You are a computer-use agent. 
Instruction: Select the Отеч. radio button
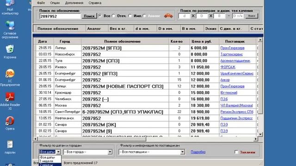[113, 16]
